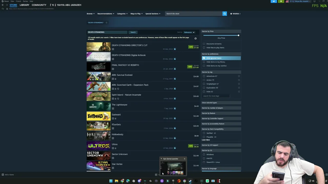Expand Narrow by Controller Support

click(x=221, y=118)
